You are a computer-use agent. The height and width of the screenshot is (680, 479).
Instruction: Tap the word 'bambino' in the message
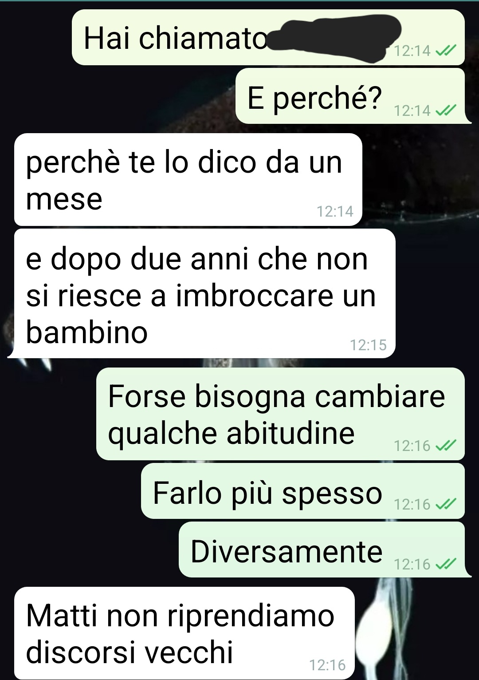point(86,332)
